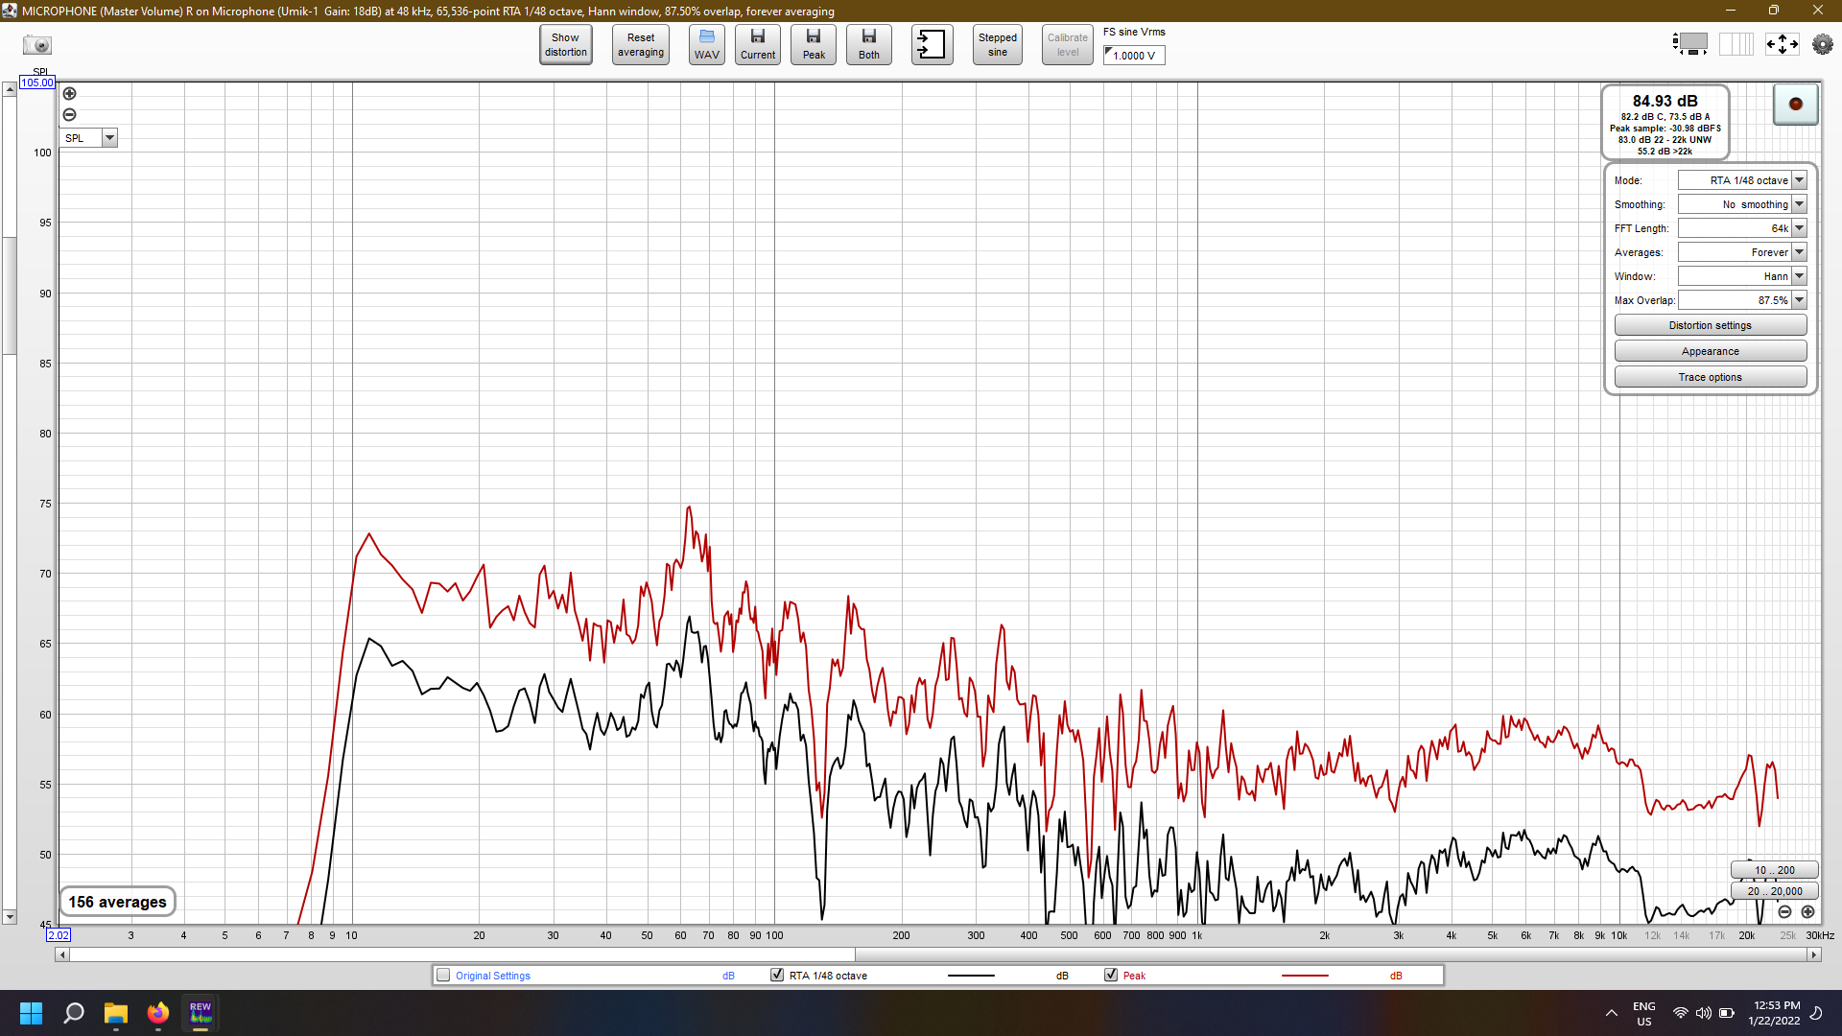Save Current trace as measurement

click(x=758, y=45)
